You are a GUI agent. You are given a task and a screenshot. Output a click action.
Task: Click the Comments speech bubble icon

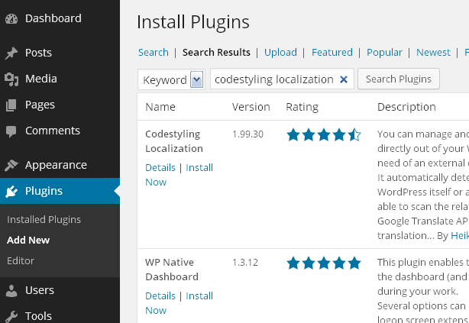[x=11, y=131]
